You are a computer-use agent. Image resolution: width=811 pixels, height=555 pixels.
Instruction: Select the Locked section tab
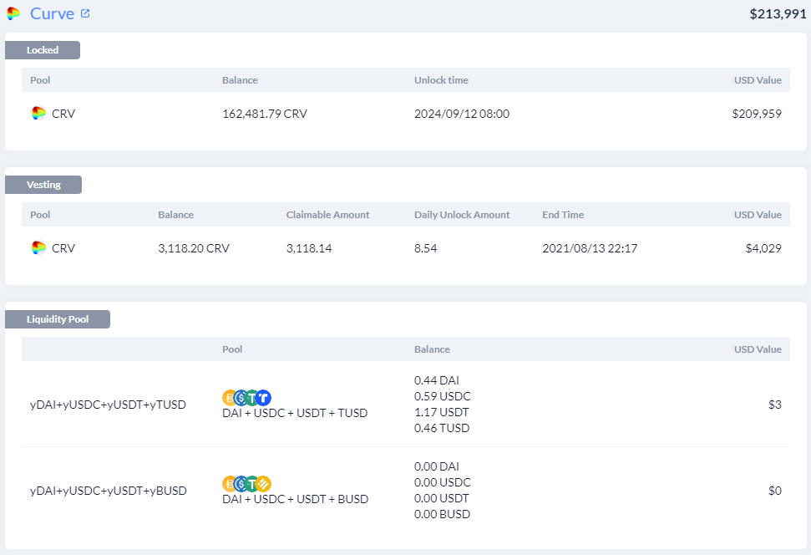click(43, 50)
